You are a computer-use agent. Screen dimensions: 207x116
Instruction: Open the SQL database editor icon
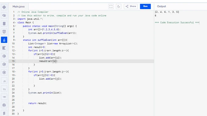pyautogui.click(x=4, y=24)
